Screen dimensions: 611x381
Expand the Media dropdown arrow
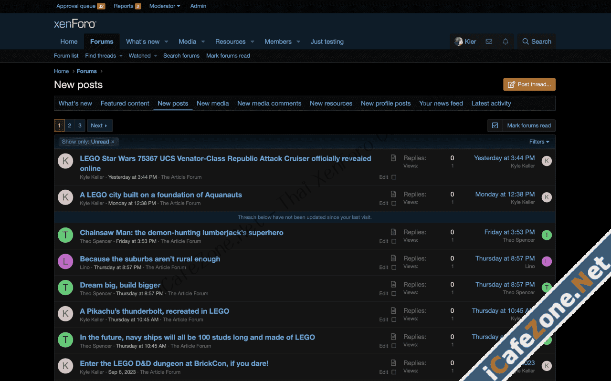pyautogui.click(x=203, y=42)
